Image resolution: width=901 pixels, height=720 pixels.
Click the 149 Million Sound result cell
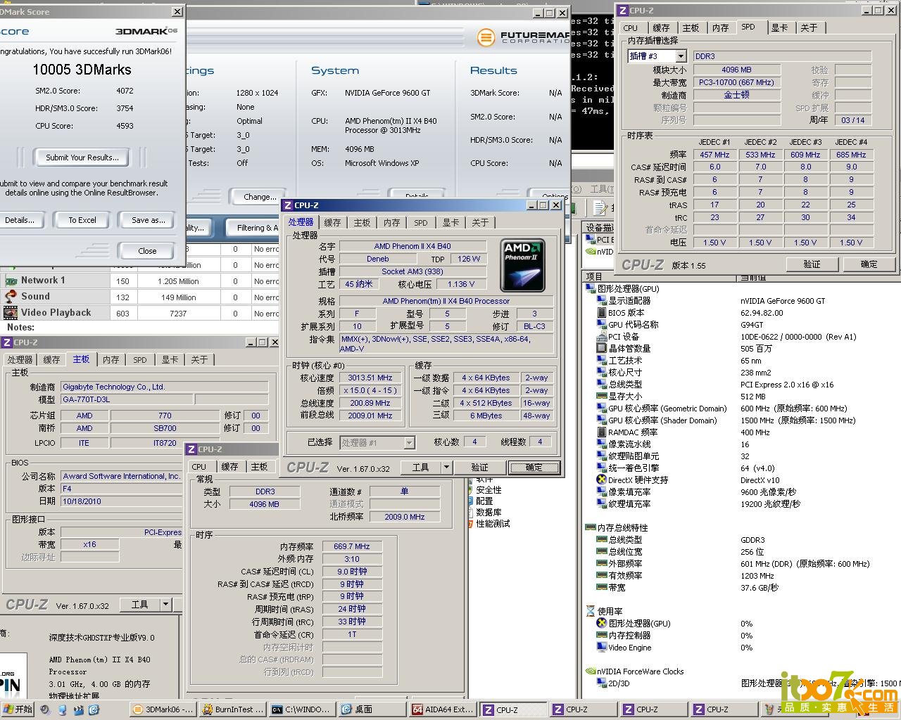pyautogui.click(x=179, y=297)
